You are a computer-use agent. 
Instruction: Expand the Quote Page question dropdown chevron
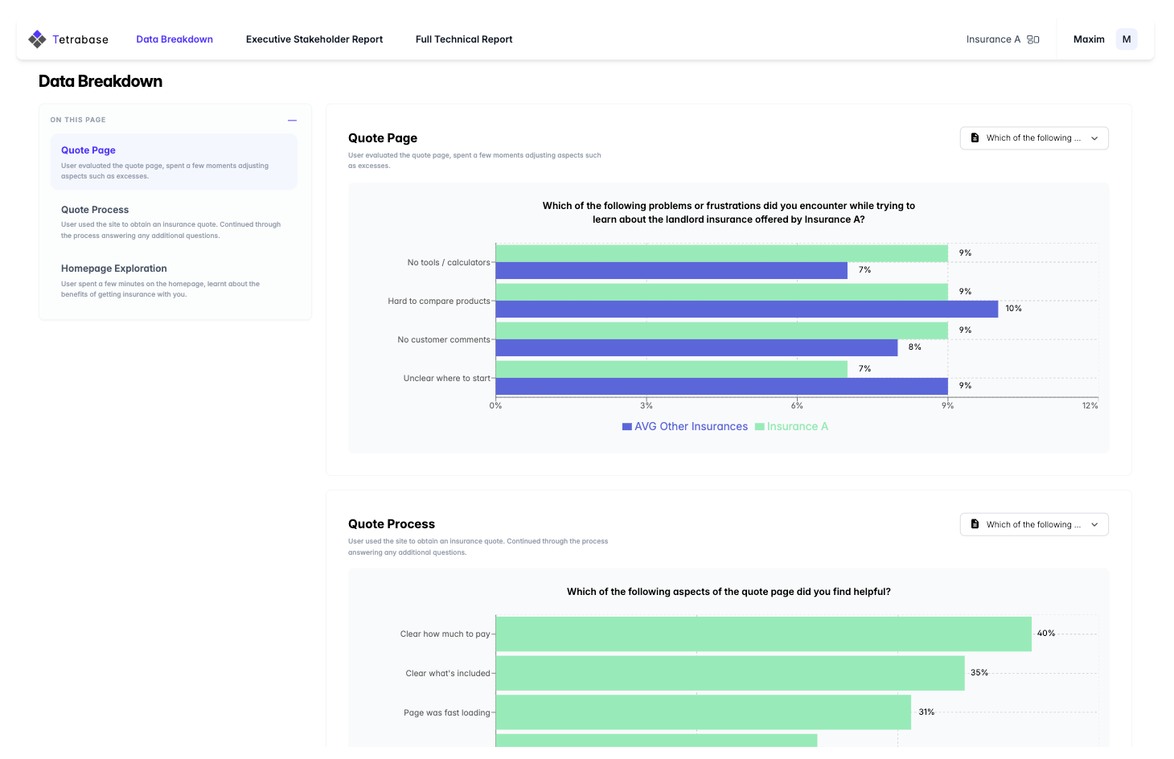click(1094, 138)
